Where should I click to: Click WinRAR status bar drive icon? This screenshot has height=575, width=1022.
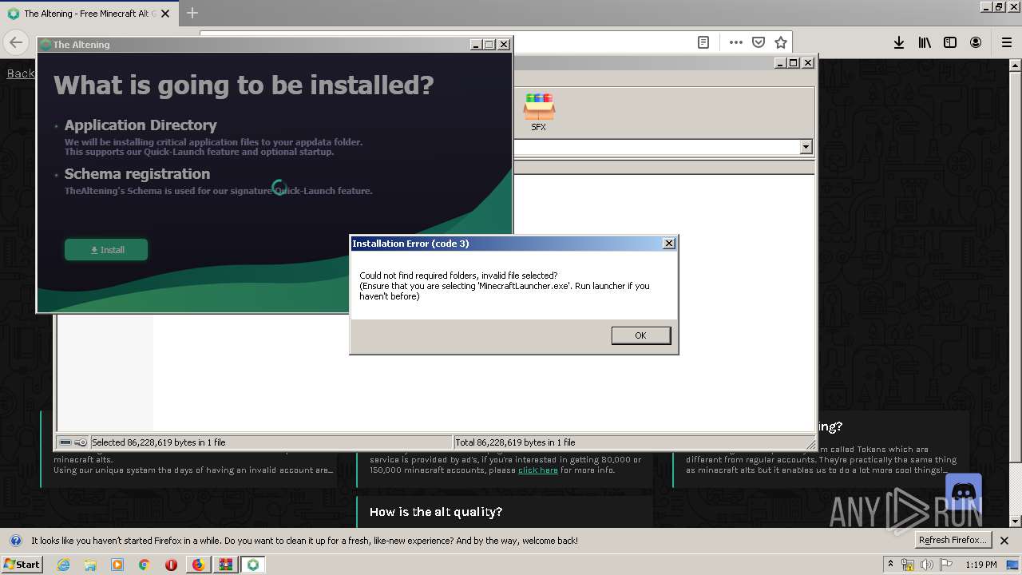tap(65, 442)
